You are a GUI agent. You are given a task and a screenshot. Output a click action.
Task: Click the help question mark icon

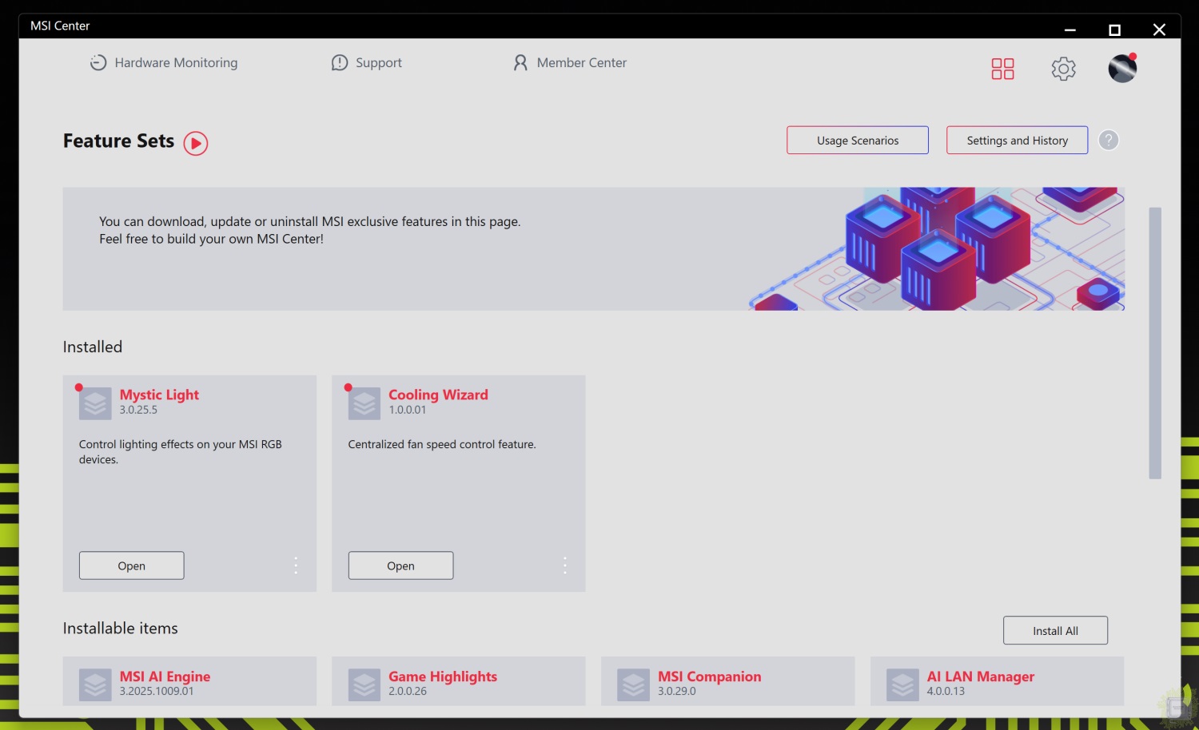1109,141
